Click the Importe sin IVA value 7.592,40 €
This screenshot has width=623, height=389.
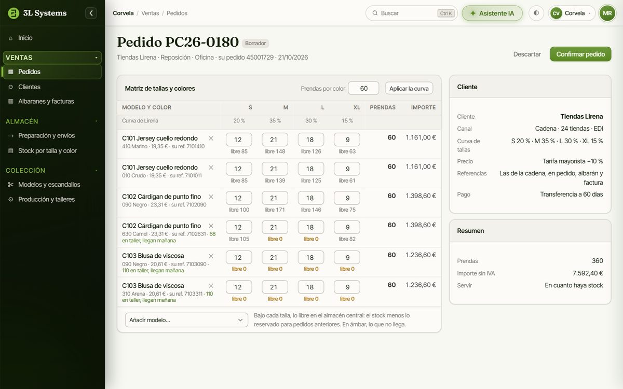point(588,273)
